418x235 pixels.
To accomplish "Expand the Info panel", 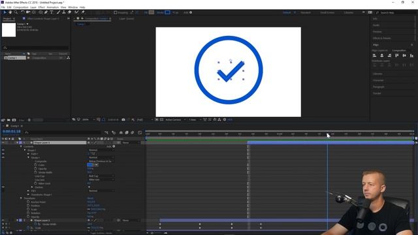I will coord(375,19).
